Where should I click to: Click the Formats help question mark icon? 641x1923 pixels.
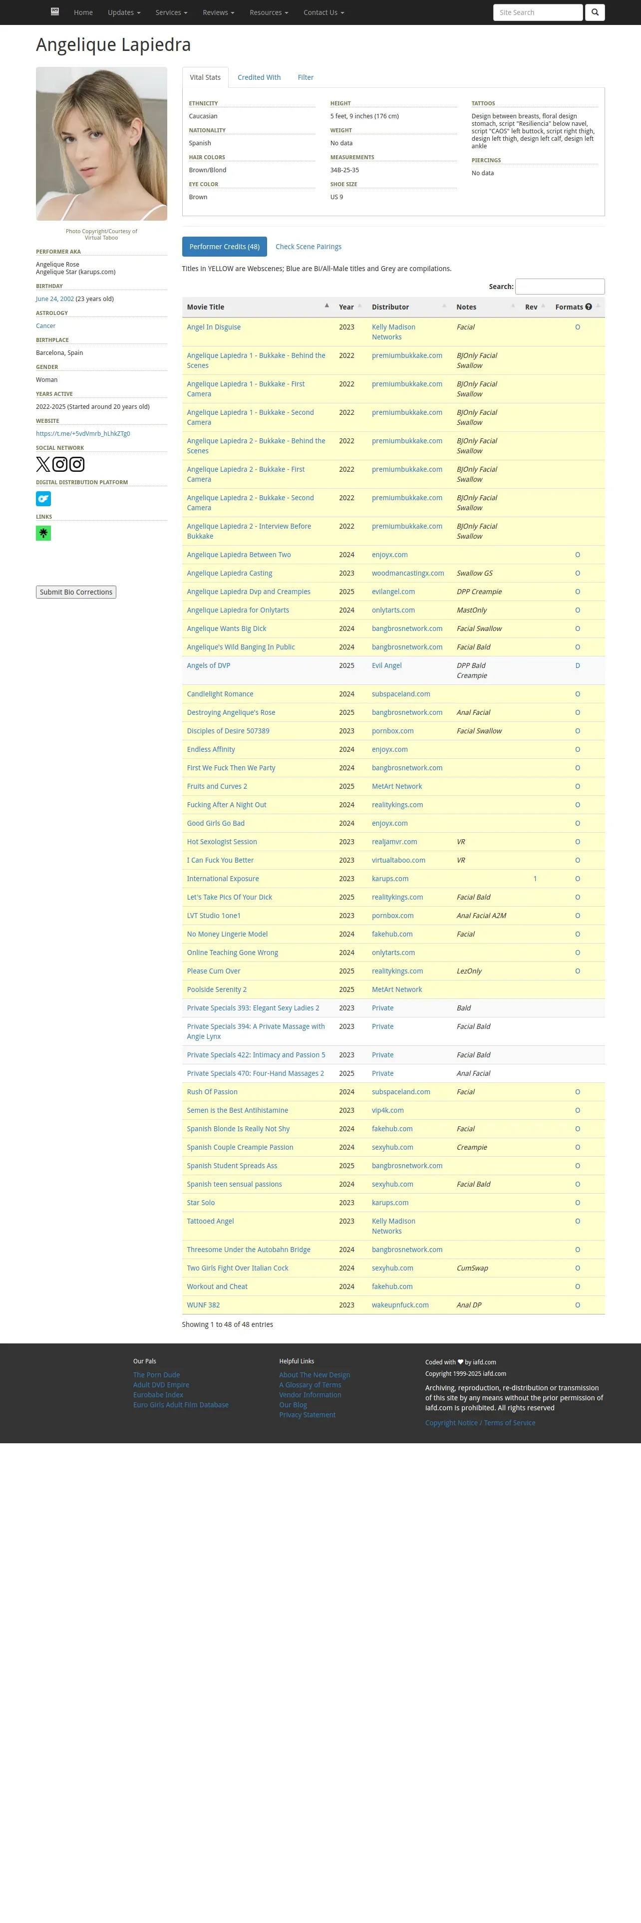tap(588, 307)
